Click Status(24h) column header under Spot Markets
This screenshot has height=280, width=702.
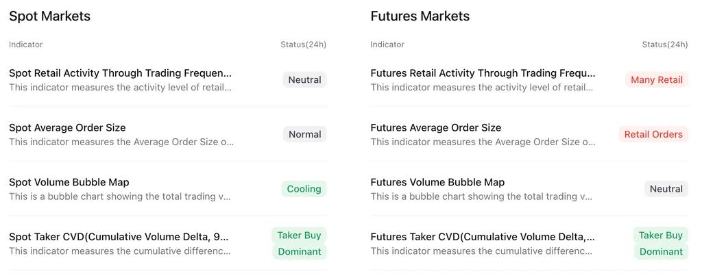pyautogui.click(x=304, y=44)
